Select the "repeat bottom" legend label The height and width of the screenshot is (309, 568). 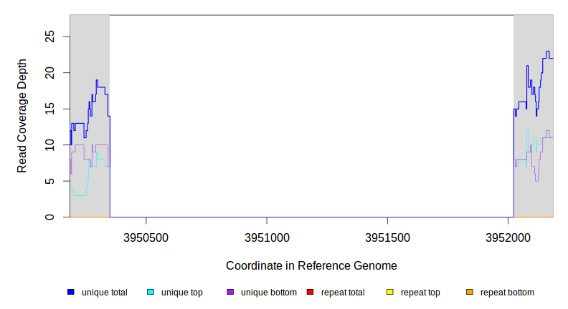point(507,293)
